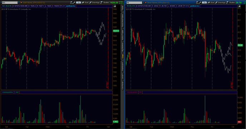The image size is (246, 129).
Task: Click the share chart icon on gold chart toolbar
Action: [71, 2]
